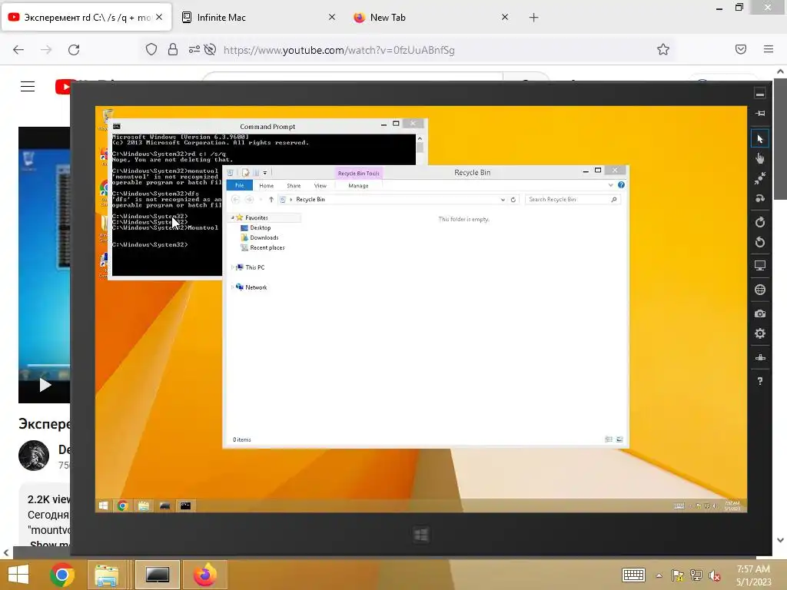Switch to the New Tab browser tab
The height and width of the screenshot is (590, 787).
pyautogui.click(x=430, y=17)
